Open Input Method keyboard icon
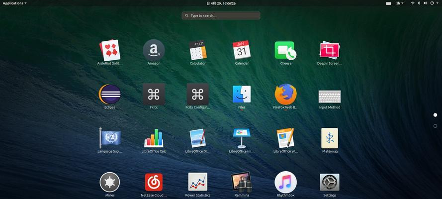442x199 pixels. [x=330, y=97]
